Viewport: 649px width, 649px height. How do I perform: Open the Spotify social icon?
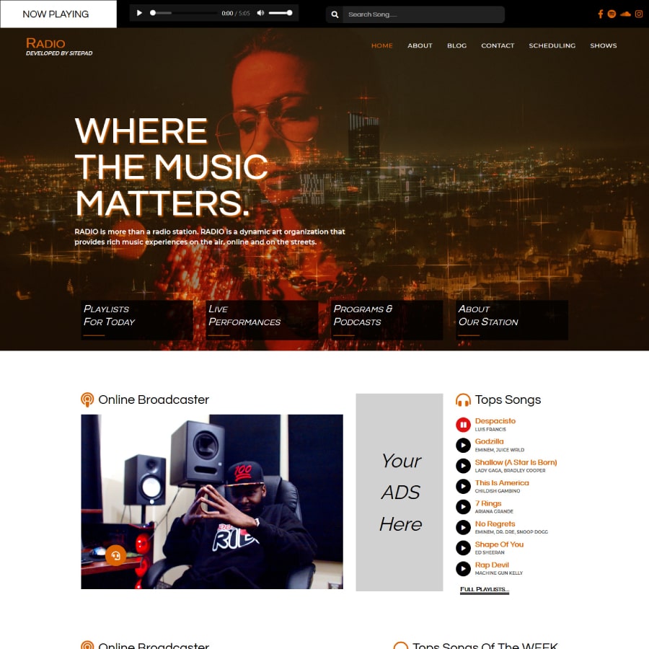612,14
